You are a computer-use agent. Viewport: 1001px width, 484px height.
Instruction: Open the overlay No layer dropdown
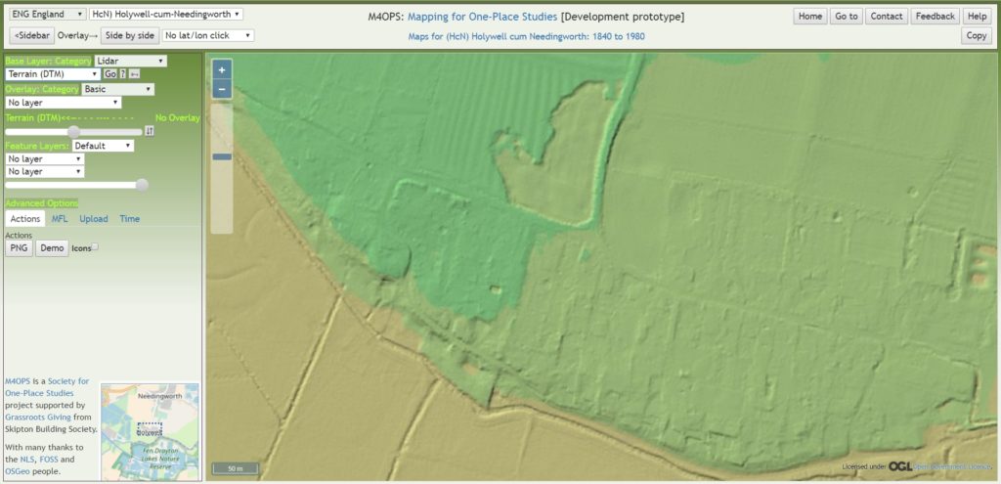point(64,102)
